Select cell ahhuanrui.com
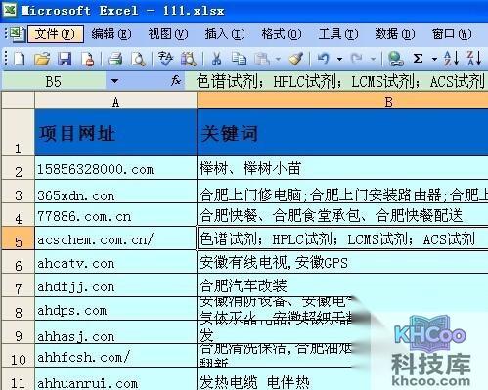 (x=115, y=379)
